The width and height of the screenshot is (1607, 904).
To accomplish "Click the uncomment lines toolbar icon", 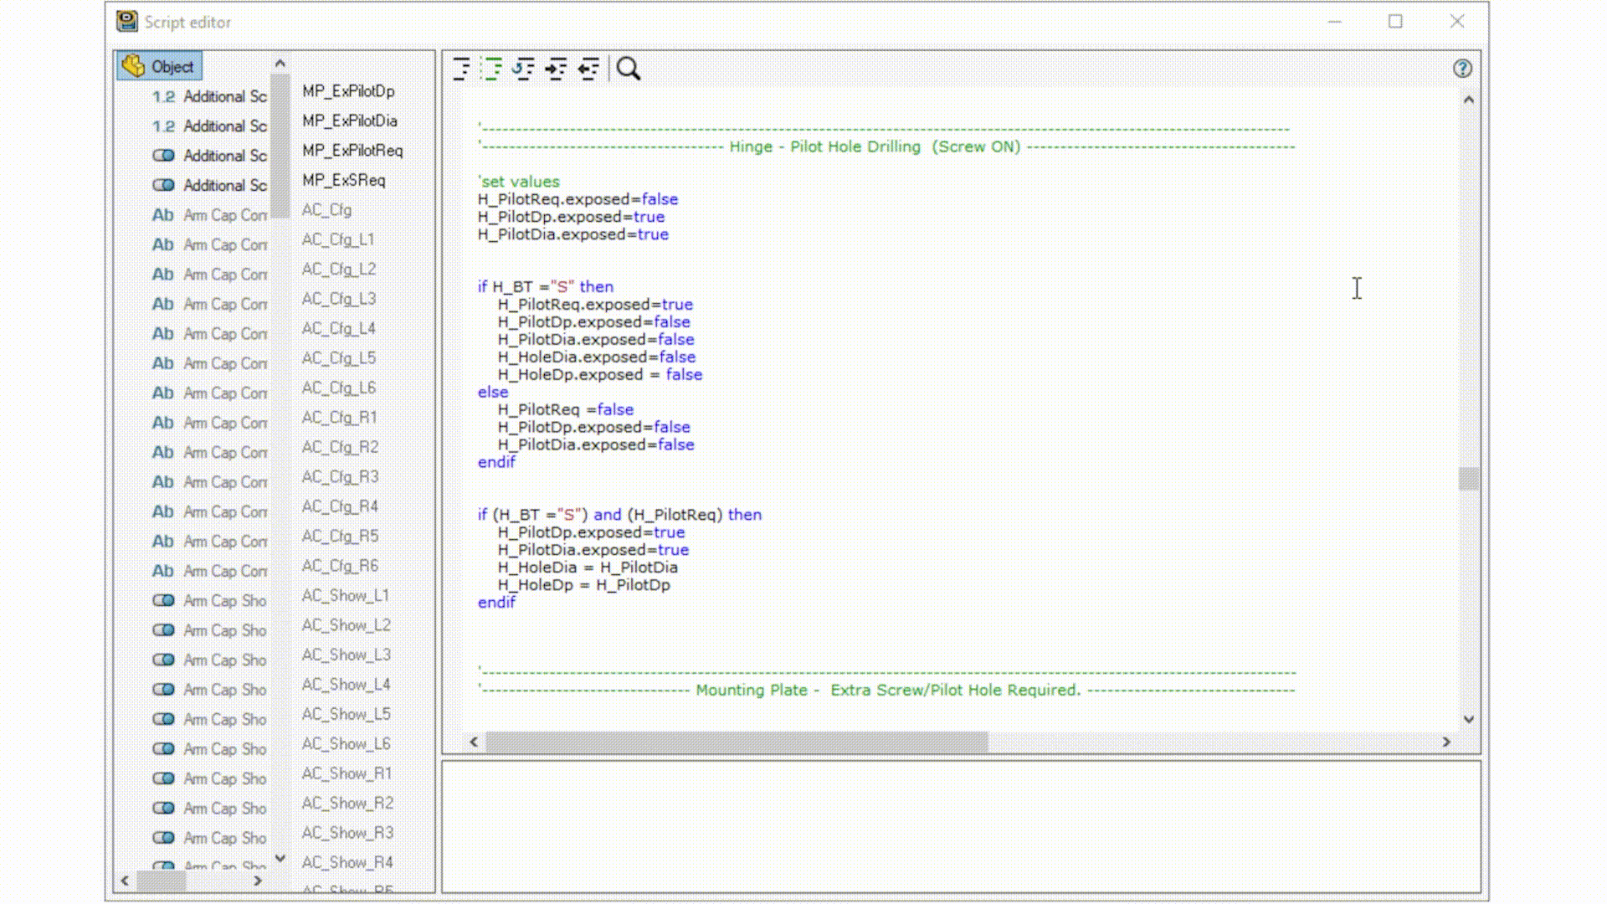I will click(461, 69).
